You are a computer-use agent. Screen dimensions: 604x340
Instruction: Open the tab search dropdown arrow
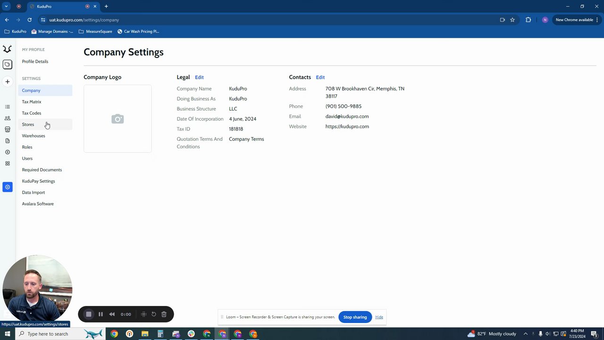(x=6, y=6)
